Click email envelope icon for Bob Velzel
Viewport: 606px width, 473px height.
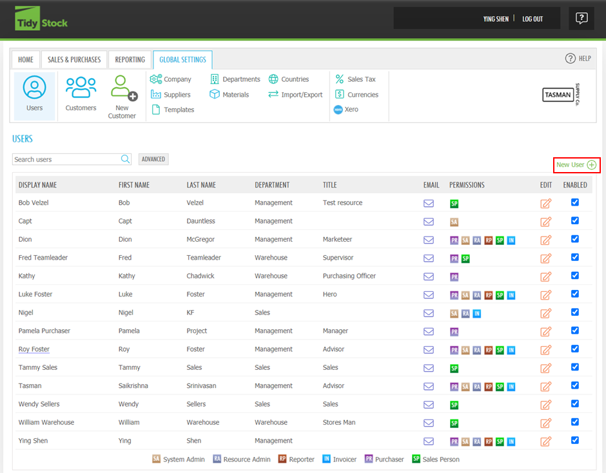click(x=429, y=203)
